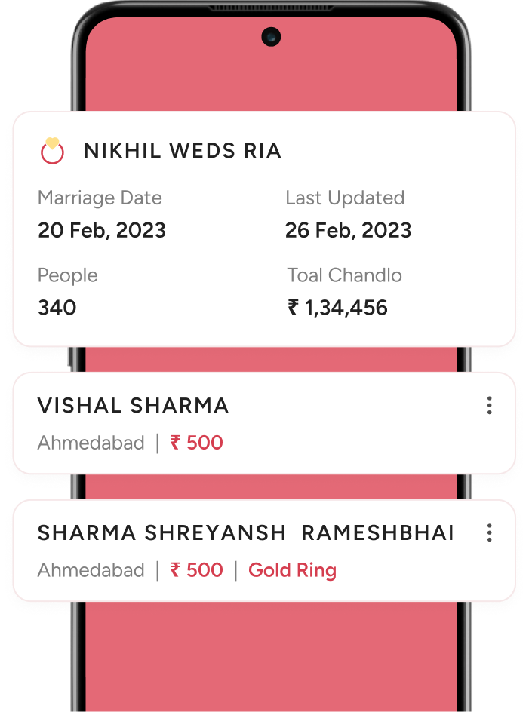Click Ahmedabad under Vishal Sharma
Viewport: 529px width, 712px height.
(91, 443)
